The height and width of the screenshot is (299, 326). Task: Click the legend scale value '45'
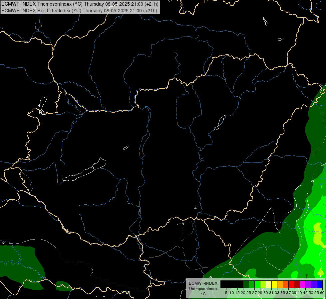pos(305,293)
